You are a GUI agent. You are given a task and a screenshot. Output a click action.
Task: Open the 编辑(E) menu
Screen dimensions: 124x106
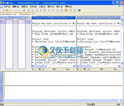tap(16, 7)
